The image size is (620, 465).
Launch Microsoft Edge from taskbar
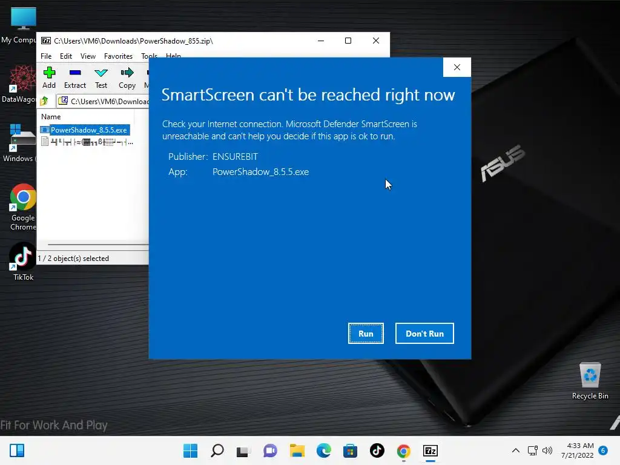click(324, 450)
